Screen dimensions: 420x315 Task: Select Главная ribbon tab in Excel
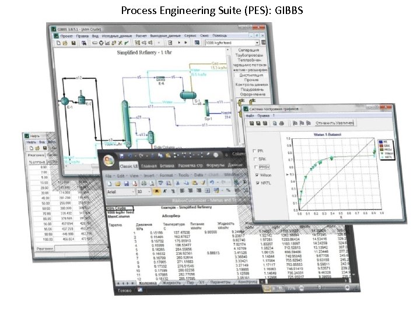(149, 166)
